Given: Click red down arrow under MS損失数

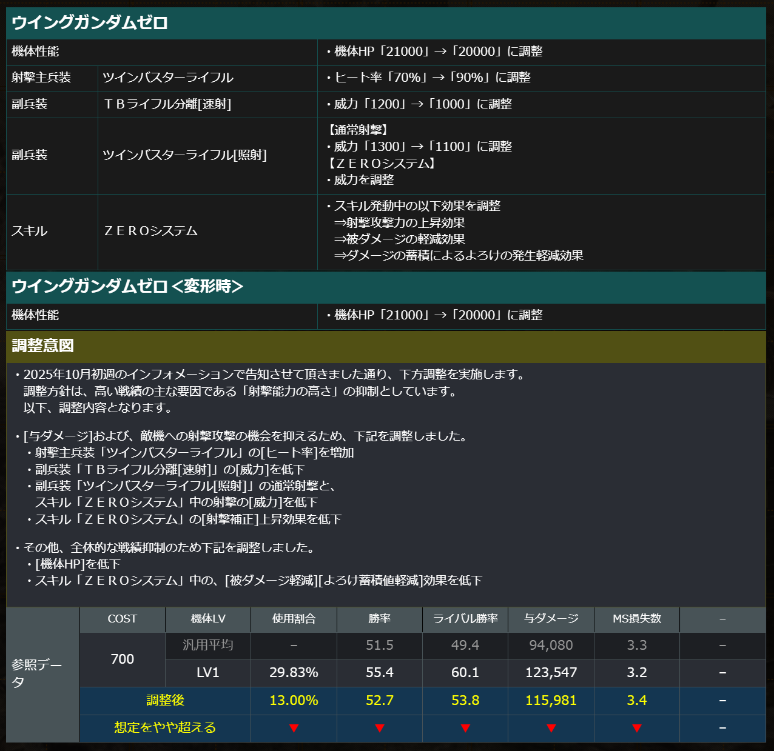Looking at the screenshot, I should point(637,728).
